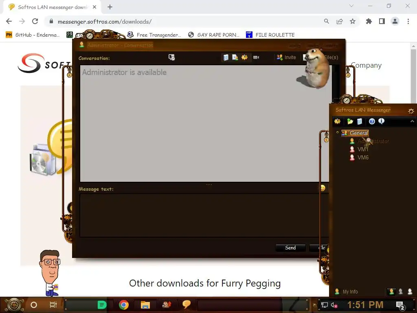The height and width of the screenshot is (313, 417).
Task: Open message history in Messenger main toolbar
Action: pos(360,121)
